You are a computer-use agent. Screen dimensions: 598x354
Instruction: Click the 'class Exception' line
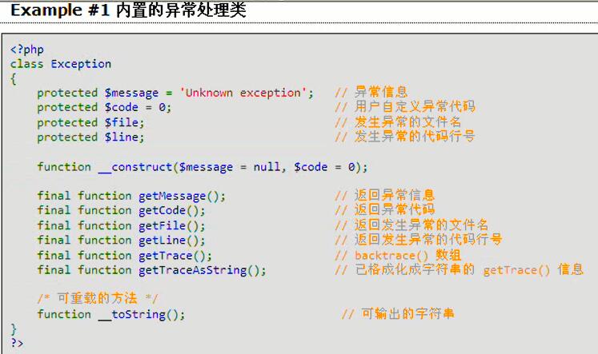(x=61, y=64)
